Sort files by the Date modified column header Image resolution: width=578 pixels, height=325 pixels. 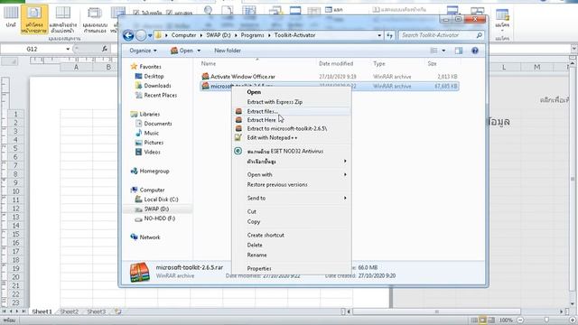pos(336,64)
